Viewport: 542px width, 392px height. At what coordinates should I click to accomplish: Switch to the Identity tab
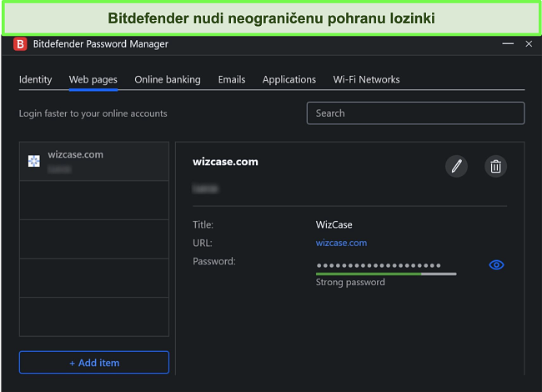[x=35, y=79]
